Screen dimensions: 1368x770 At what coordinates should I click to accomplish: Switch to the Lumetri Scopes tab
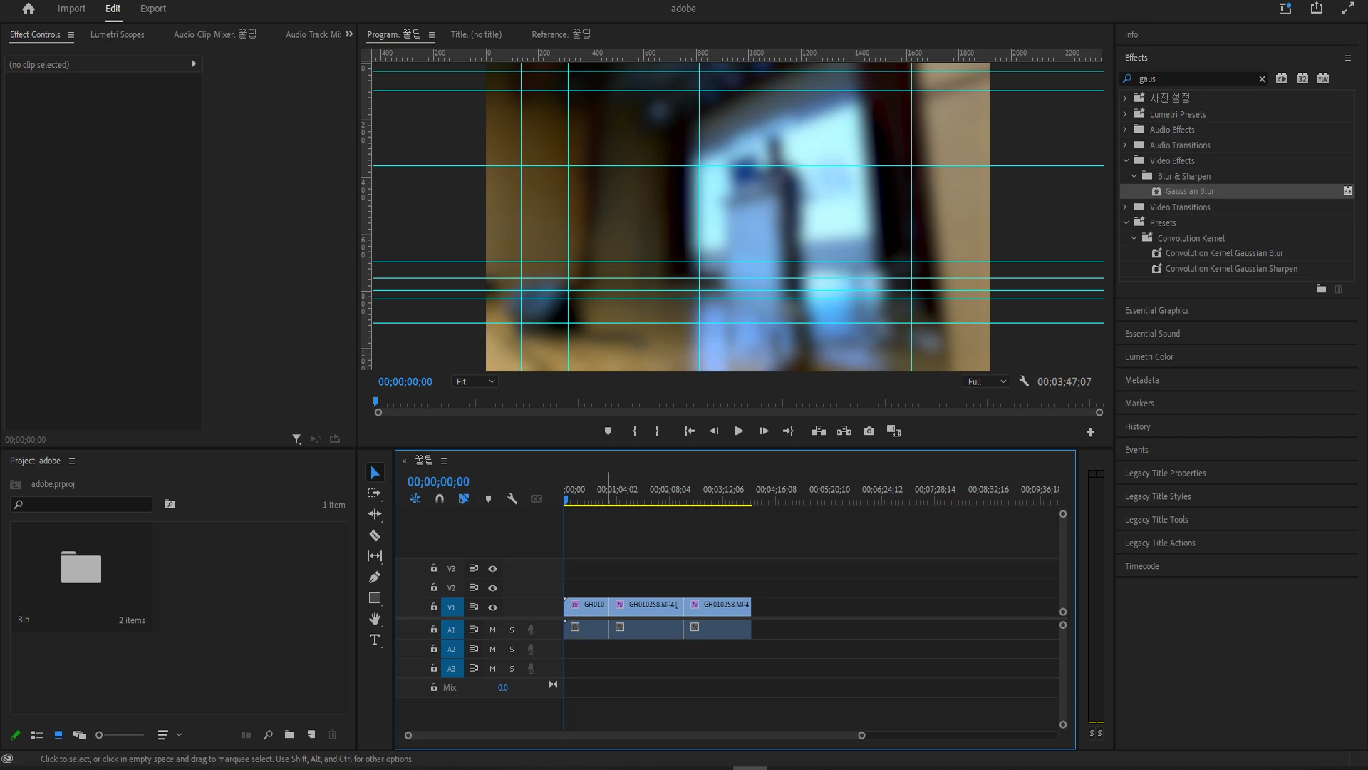tap(118, 34)
